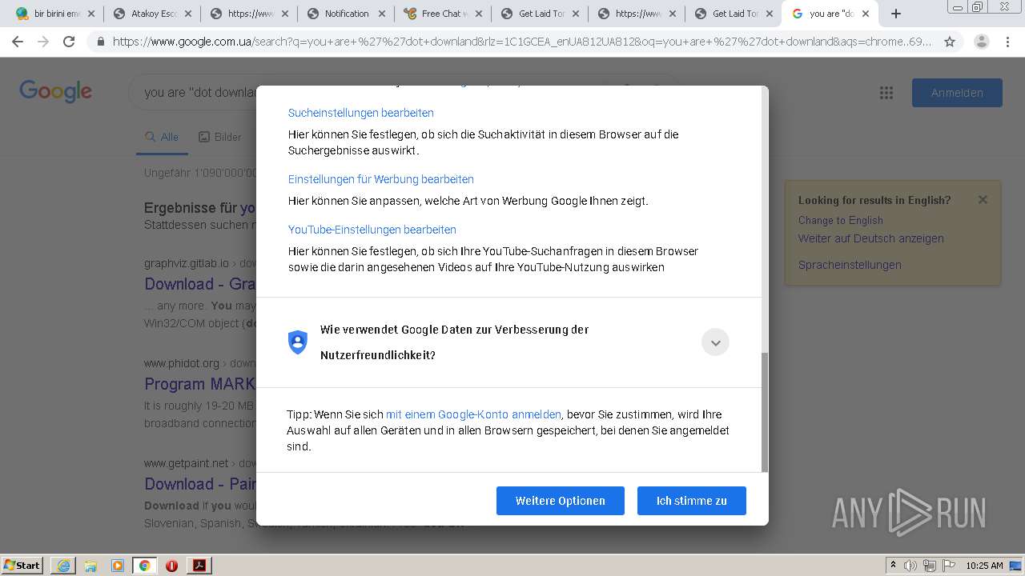Close the 'Atakoy Esc' tab
The height and width of the screenshot is (576, 1025).
(187, 14)
